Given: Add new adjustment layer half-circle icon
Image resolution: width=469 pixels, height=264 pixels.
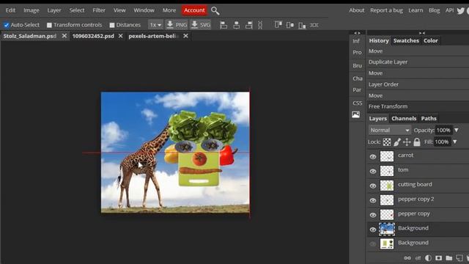Looking at the screenshot, I should pos(428,257).
